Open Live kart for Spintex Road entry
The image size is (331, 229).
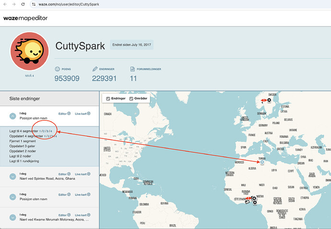[82, 174]
